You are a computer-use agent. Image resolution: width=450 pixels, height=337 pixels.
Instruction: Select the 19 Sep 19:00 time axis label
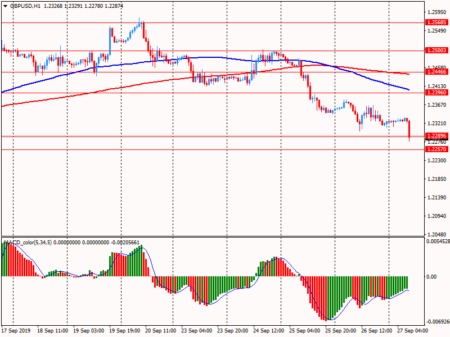125,331
